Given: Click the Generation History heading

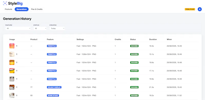Looking at the screenshot, I should (17, 19).
